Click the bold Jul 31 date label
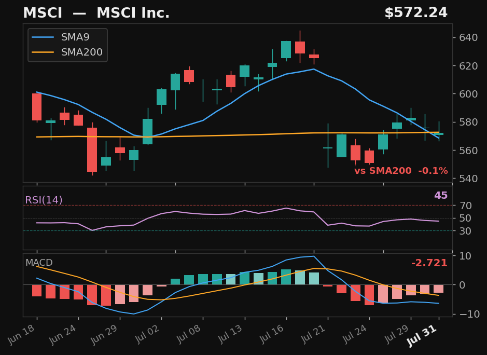 coord(422,336)
